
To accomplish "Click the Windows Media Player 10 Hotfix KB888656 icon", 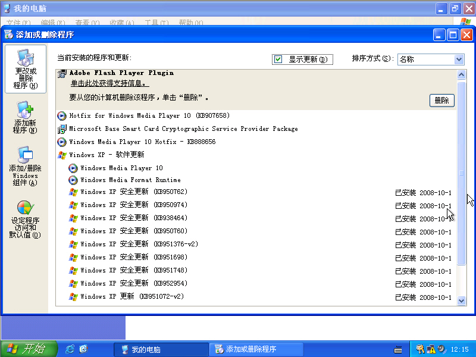I will 62,142.
